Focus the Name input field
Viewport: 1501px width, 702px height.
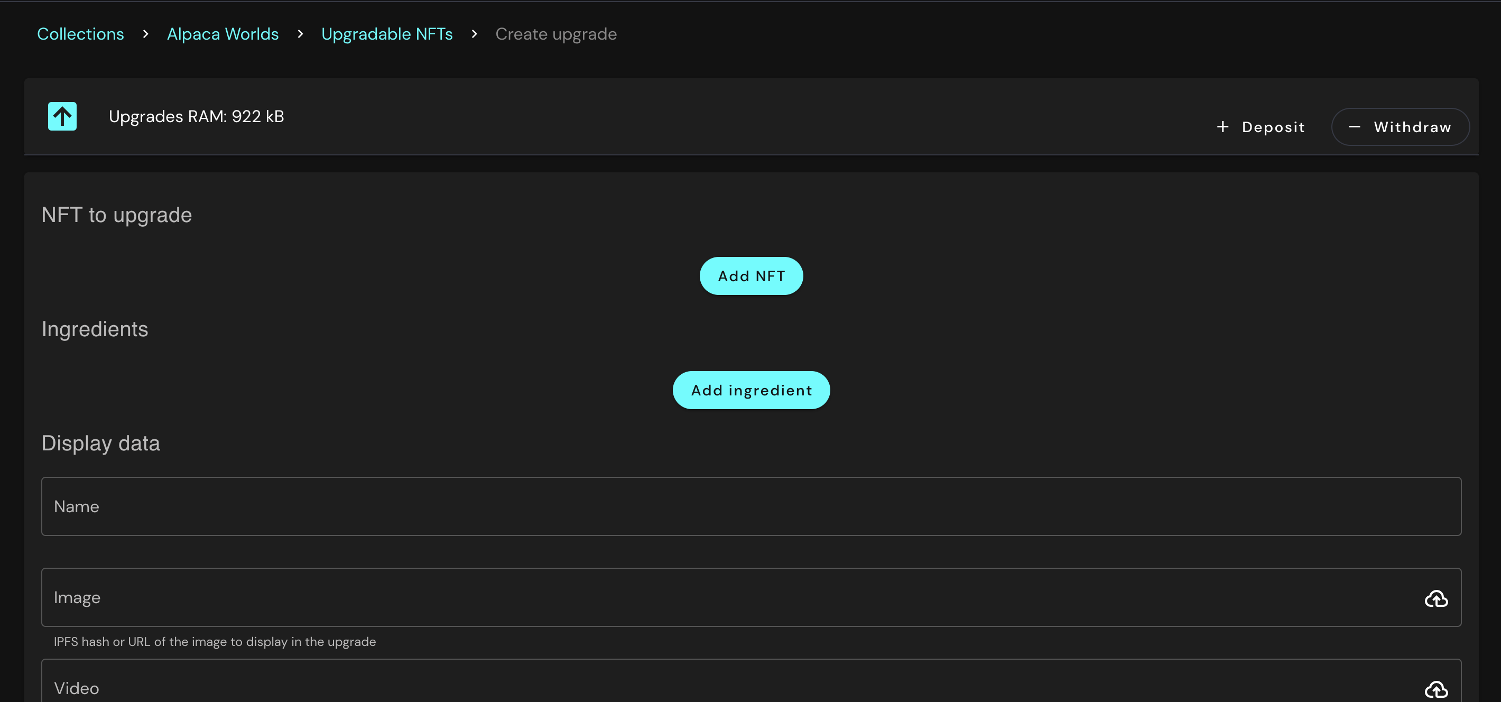pyautogui.click(x=750, y=506)
